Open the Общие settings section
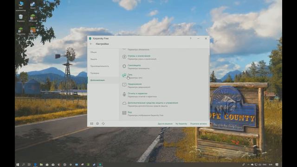This screenshot has width=297, height=167. (x=93, y=52)
